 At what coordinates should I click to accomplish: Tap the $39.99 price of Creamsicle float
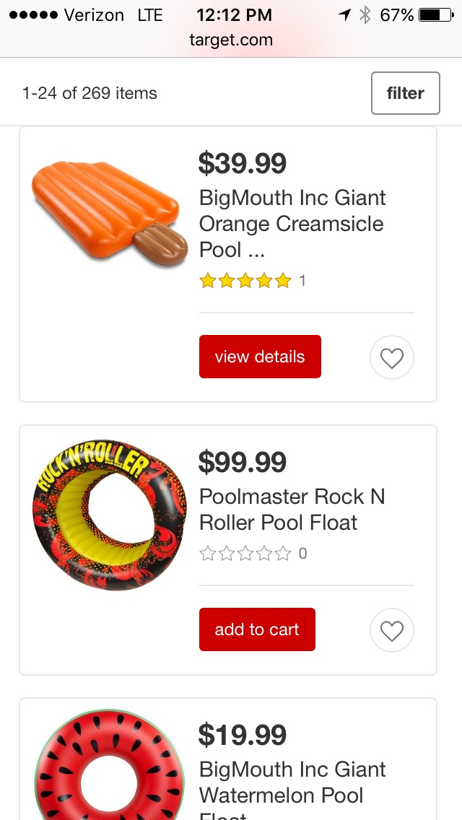coord(243,163)
